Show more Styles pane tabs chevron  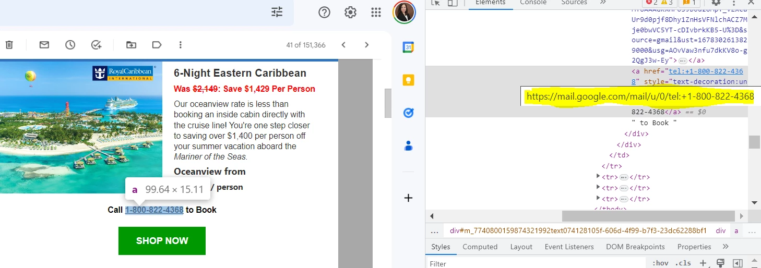point(726,246)
